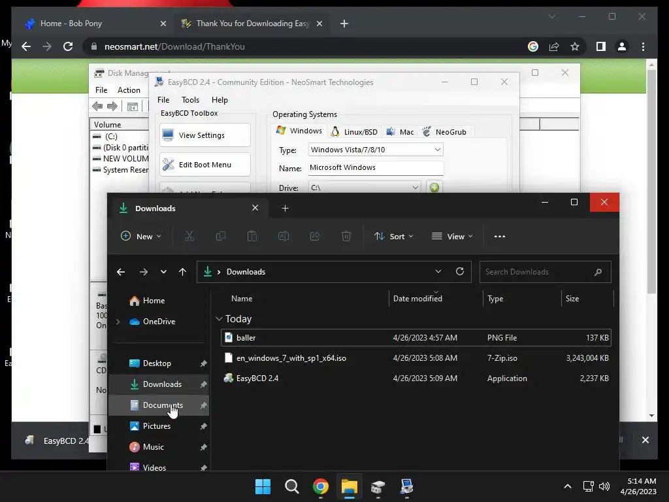
Task: Click the Paste icon in Explorer toolbar
Action: pyautogui.click(x=252, y=236)
